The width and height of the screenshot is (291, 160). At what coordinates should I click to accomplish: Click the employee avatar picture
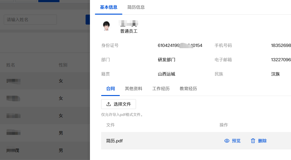[106, 26]
